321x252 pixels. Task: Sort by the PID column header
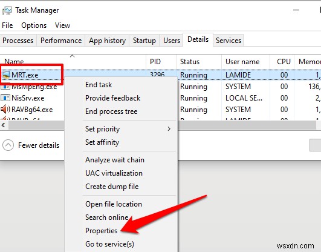click(x=161, y=62)
